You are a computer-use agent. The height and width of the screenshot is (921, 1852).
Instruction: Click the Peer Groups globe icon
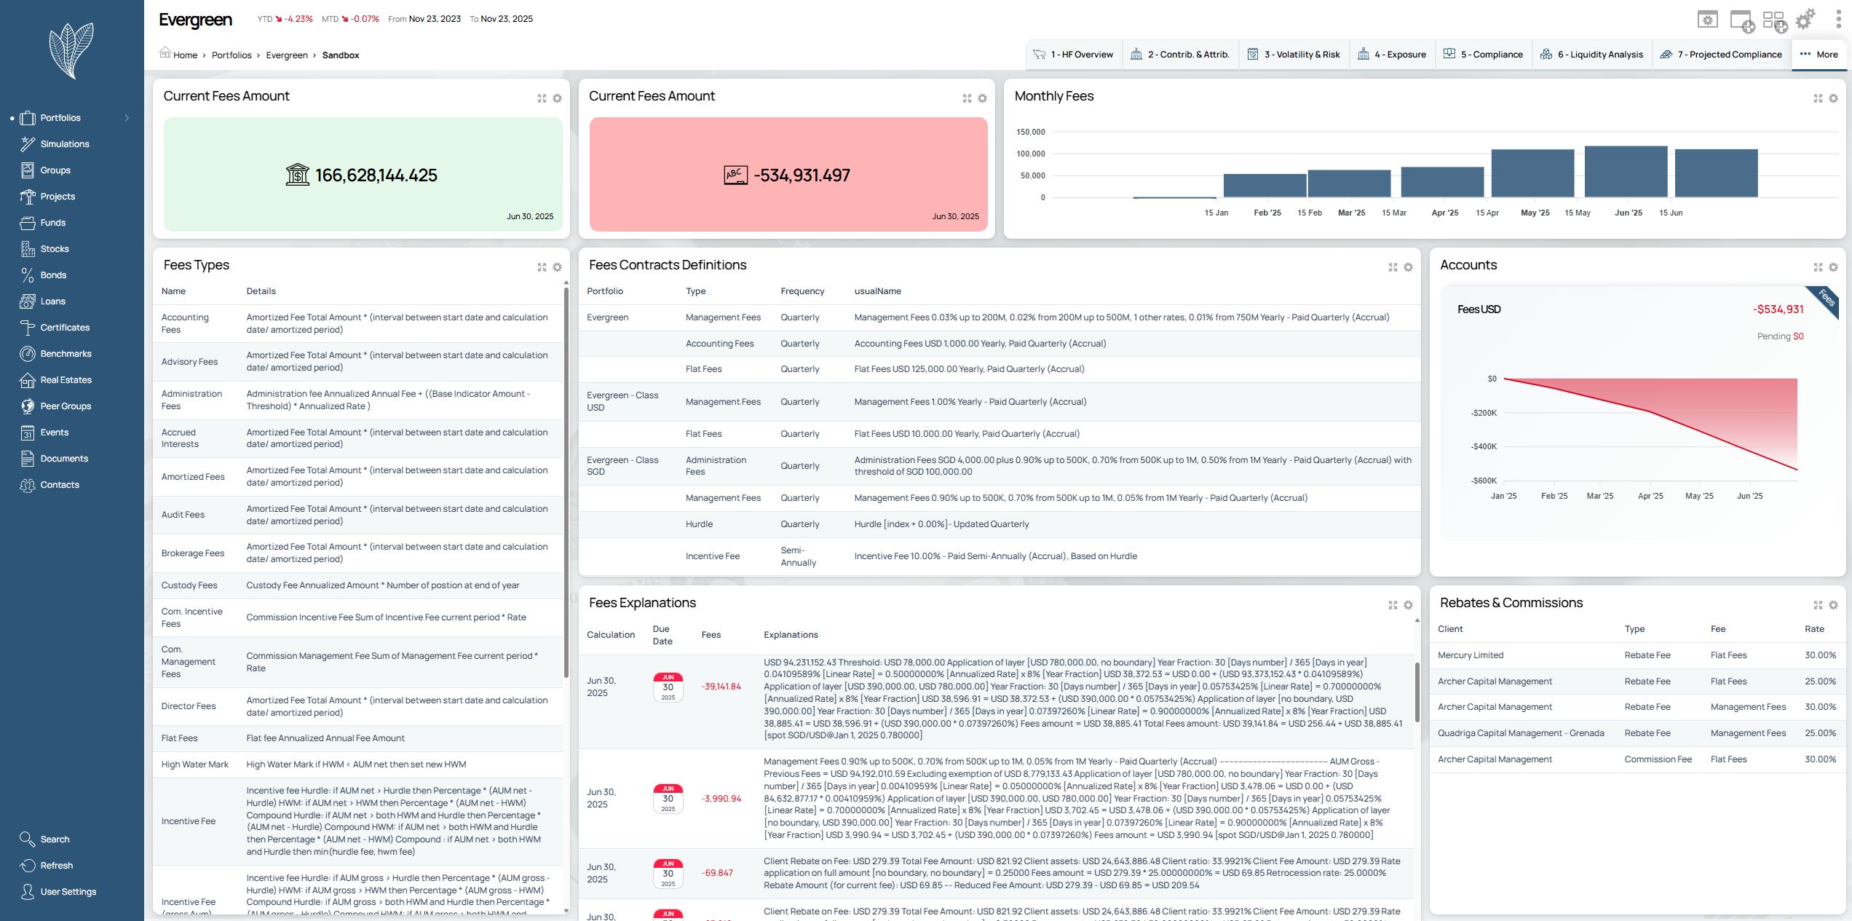[x=28, y=406]
